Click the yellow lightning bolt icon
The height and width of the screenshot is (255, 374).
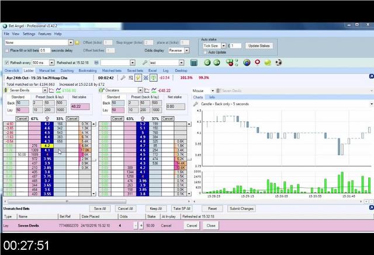click(x=138, y=78)
